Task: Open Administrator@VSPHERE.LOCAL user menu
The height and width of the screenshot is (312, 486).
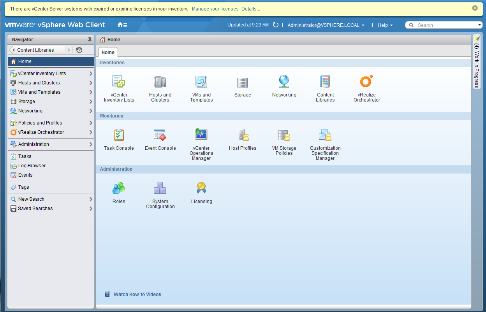Action: [326, 25]
